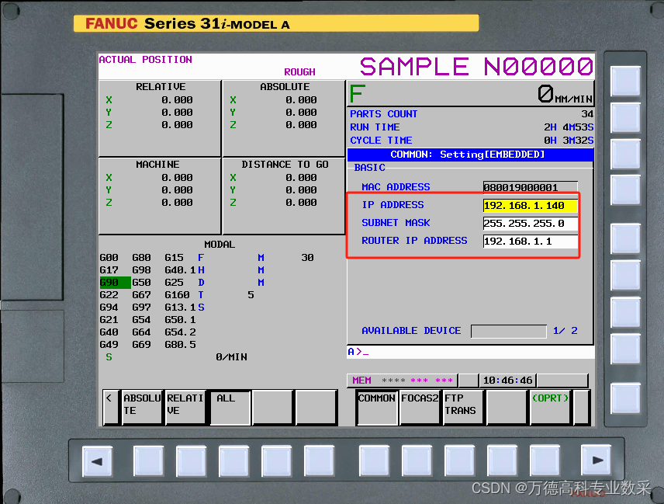The width and height of the screenshot is (664, 504).
Task: Tap the hardware key beneath the COMMON soft key
Action: pos(374,460)
